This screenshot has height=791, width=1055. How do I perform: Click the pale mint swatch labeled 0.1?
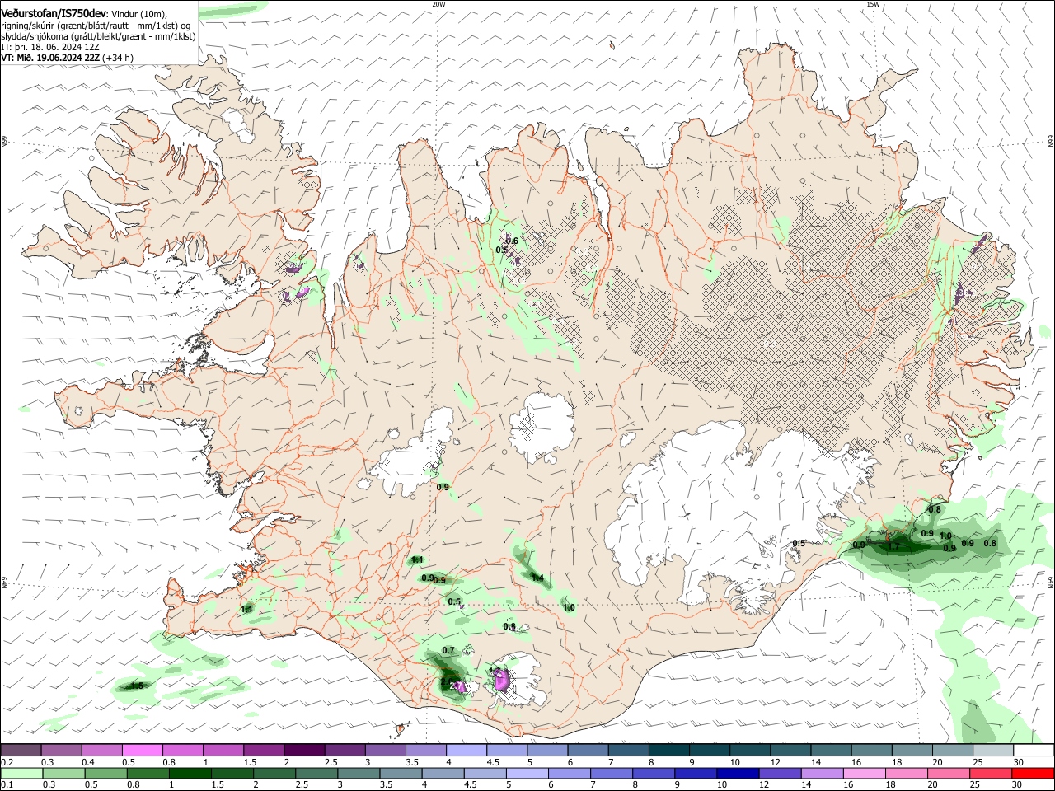(x=21, y=774)
